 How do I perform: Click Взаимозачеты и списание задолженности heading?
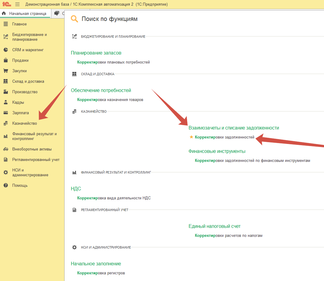[x=234, y=128]
